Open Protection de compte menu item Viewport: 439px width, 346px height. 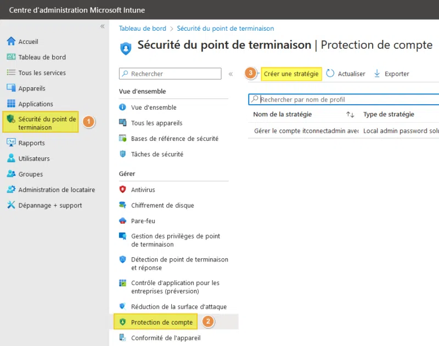click(162, 322)
